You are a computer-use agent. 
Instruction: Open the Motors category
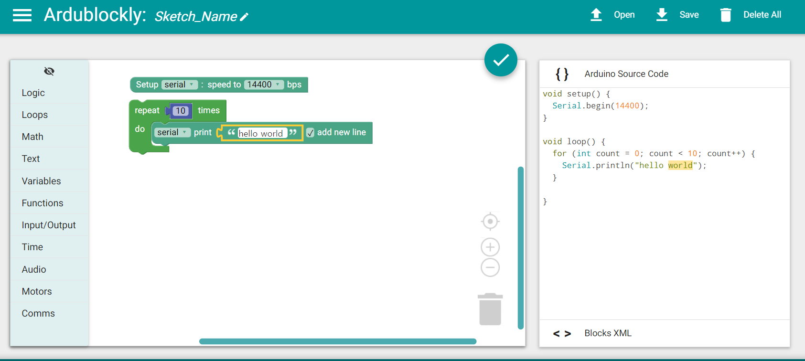[50, 291]
